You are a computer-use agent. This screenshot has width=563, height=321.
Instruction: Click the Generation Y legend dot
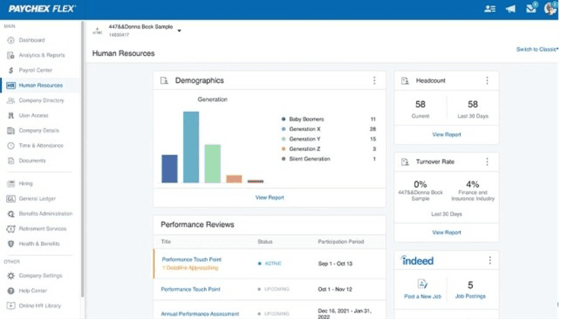coord(284,139)
